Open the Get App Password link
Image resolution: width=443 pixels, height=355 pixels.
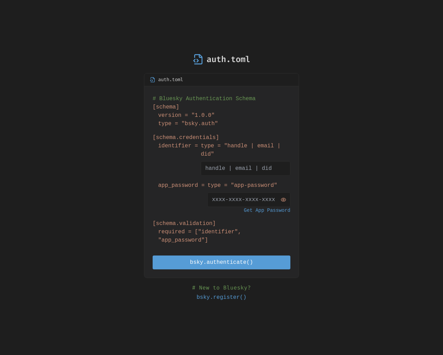267,210
